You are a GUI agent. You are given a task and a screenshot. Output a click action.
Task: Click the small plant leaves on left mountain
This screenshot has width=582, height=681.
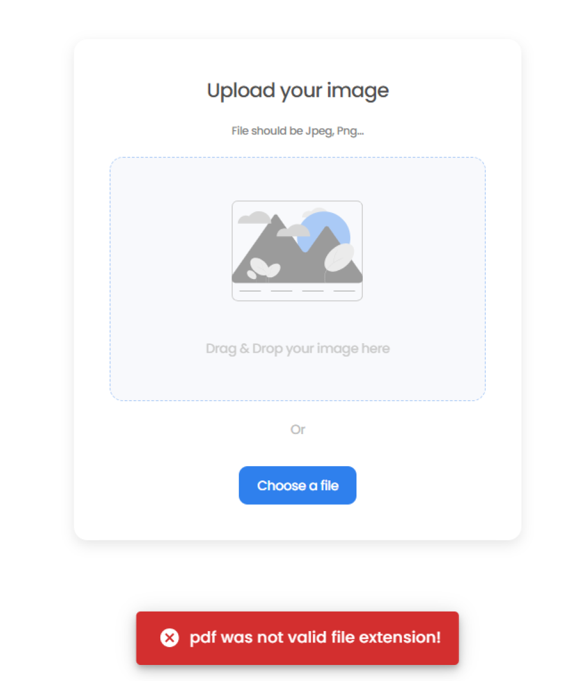click(x=263, y=268)
